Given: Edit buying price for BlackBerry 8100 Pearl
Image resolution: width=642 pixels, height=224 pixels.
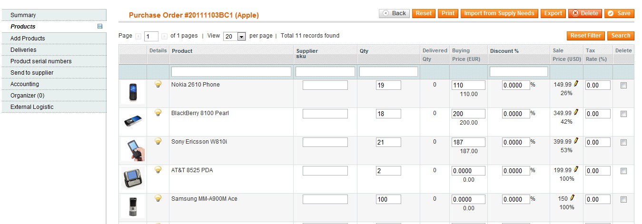Looking at the screenshot, I should 468,114.
